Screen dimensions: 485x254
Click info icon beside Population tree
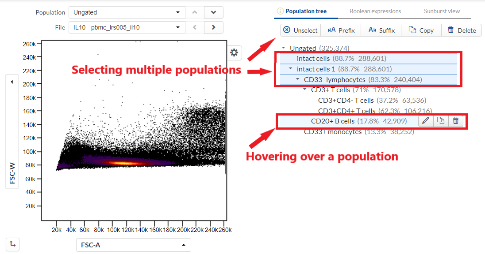point(280,11)
